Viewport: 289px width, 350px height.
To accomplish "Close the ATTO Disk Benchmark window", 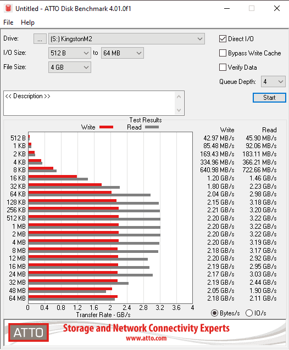I will [x=277, y=8].
